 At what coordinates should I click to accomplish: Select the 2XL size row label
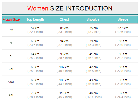point(11,69)
